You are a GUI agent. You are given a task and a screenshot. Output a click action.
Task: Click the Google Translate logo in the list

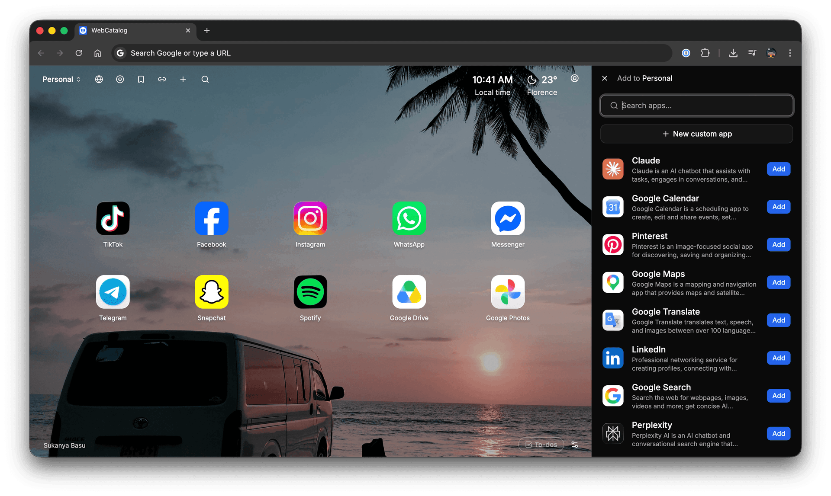point(613,320)
